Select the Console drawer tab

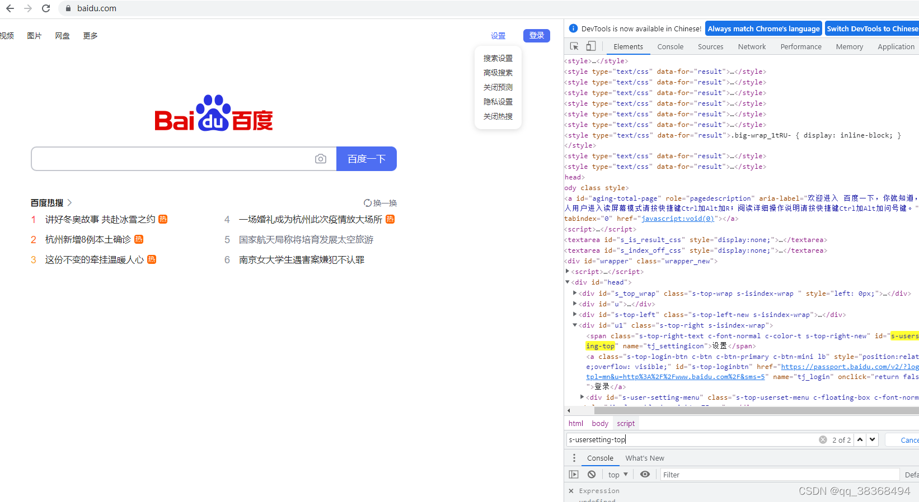(600, 458)
